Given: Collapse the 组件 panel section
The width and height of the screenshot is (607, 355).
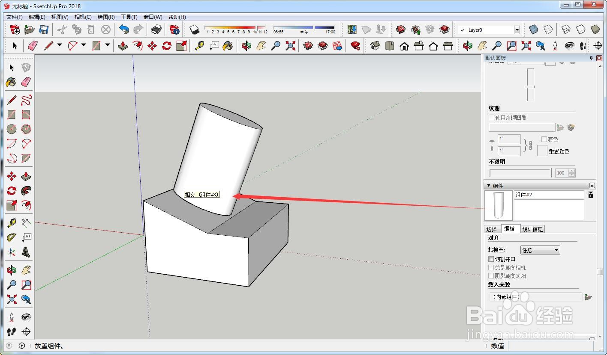Looking at the screenshot, I should point(489,186).
